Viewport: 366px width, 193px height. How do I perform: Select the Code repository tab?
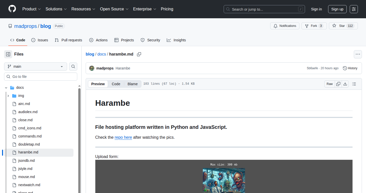click(x=18, y=40)
